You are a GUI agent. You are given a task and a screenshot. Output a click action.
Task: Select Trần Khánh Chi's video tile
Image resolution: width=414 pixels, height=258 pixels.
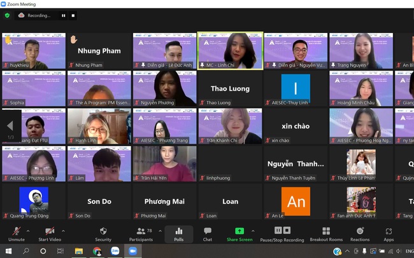pos(230,126)
